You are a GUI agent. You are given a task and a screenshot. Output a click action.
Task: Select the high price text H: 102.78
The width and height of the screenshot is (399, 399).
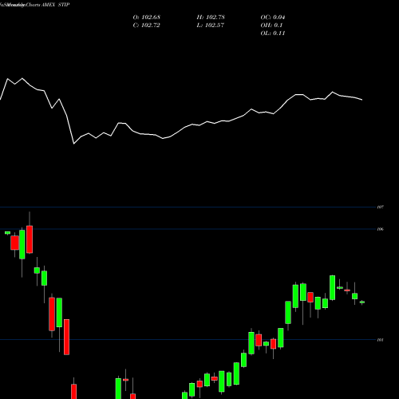coord(211,18)
